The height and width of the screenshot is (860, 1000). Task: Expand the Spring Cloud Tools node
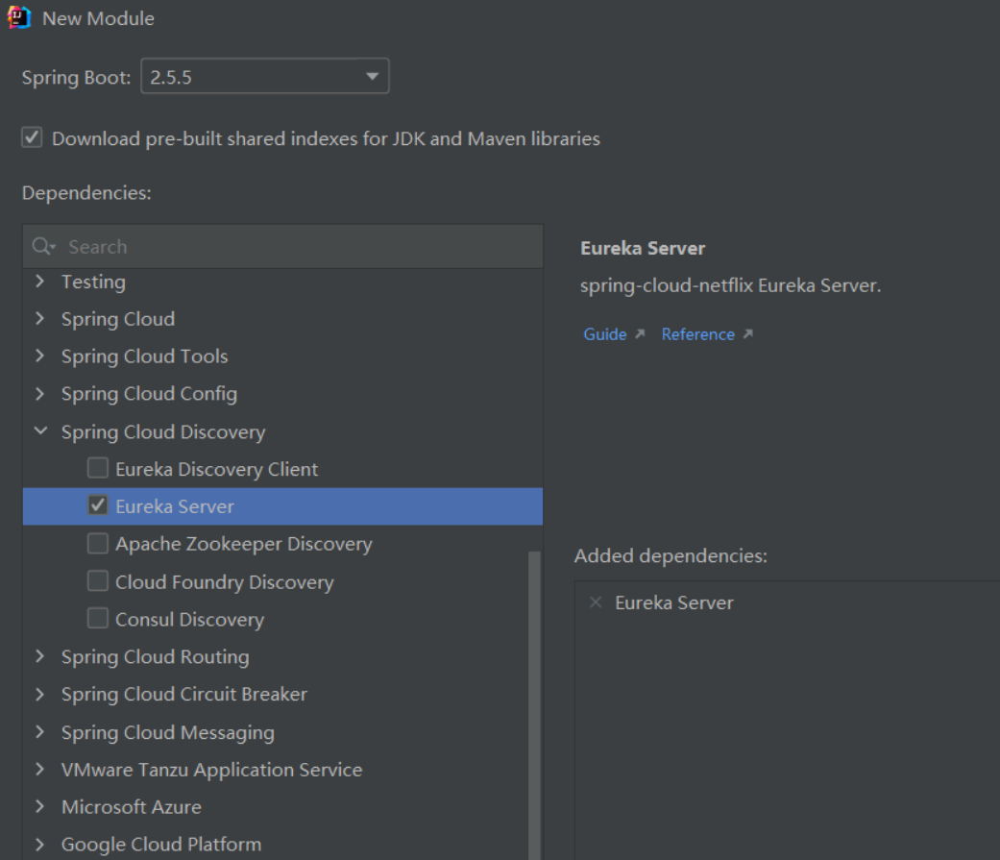point(40,356)
